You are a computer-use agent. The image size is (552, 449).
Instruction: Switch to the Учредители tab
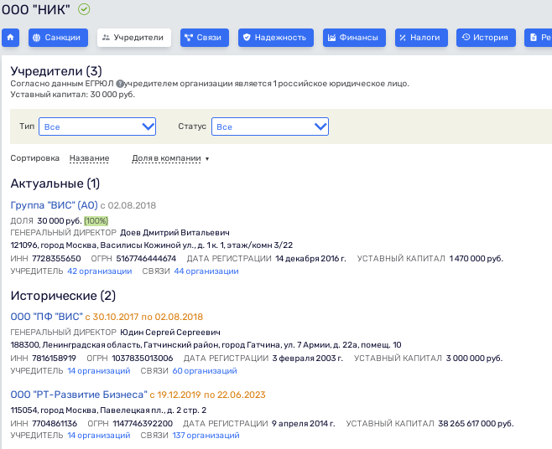[134, 37]
